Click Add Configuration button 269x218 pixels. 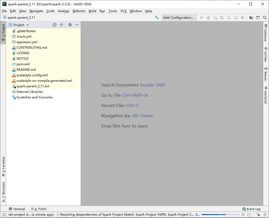(179, 18)
